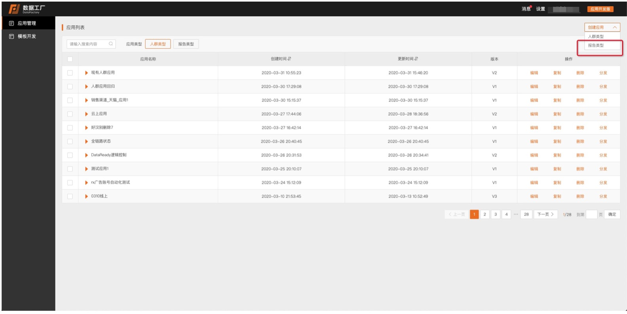Check the box for 人群应用回归

pyautogui.click(x=70, y=86)
